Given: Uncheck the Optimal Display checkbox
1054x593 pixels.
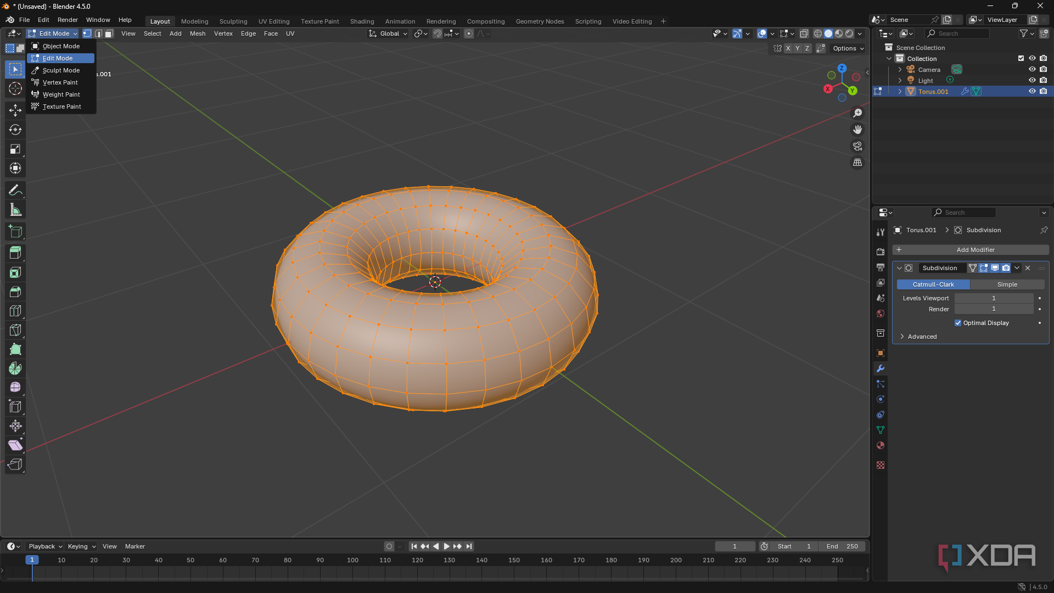Looking at the screenshot, I should tap(958, 323).
